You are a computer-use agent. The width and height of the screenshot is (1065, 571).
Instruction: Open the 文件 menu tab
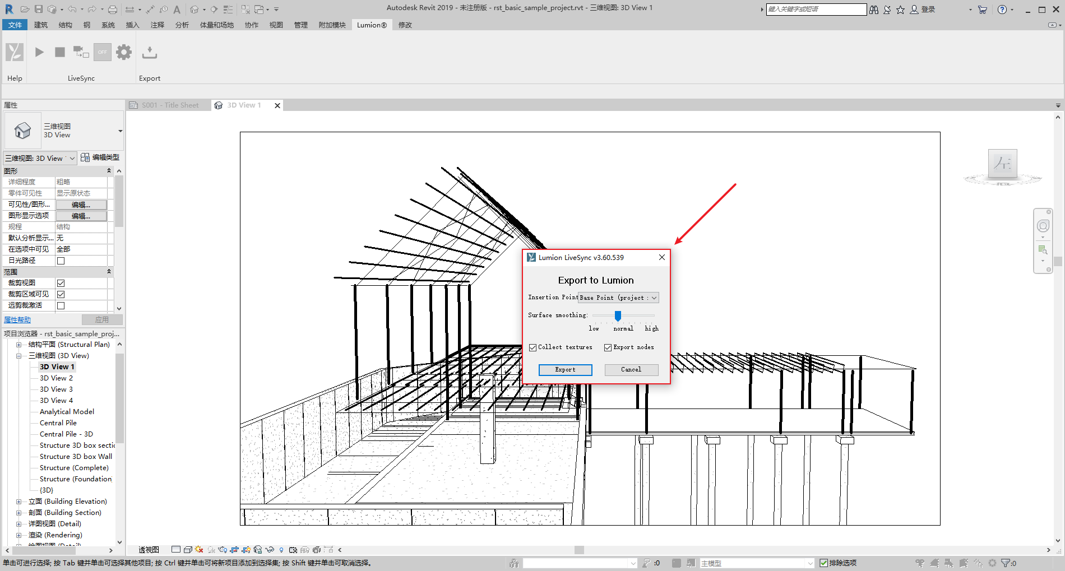(15, 25)
